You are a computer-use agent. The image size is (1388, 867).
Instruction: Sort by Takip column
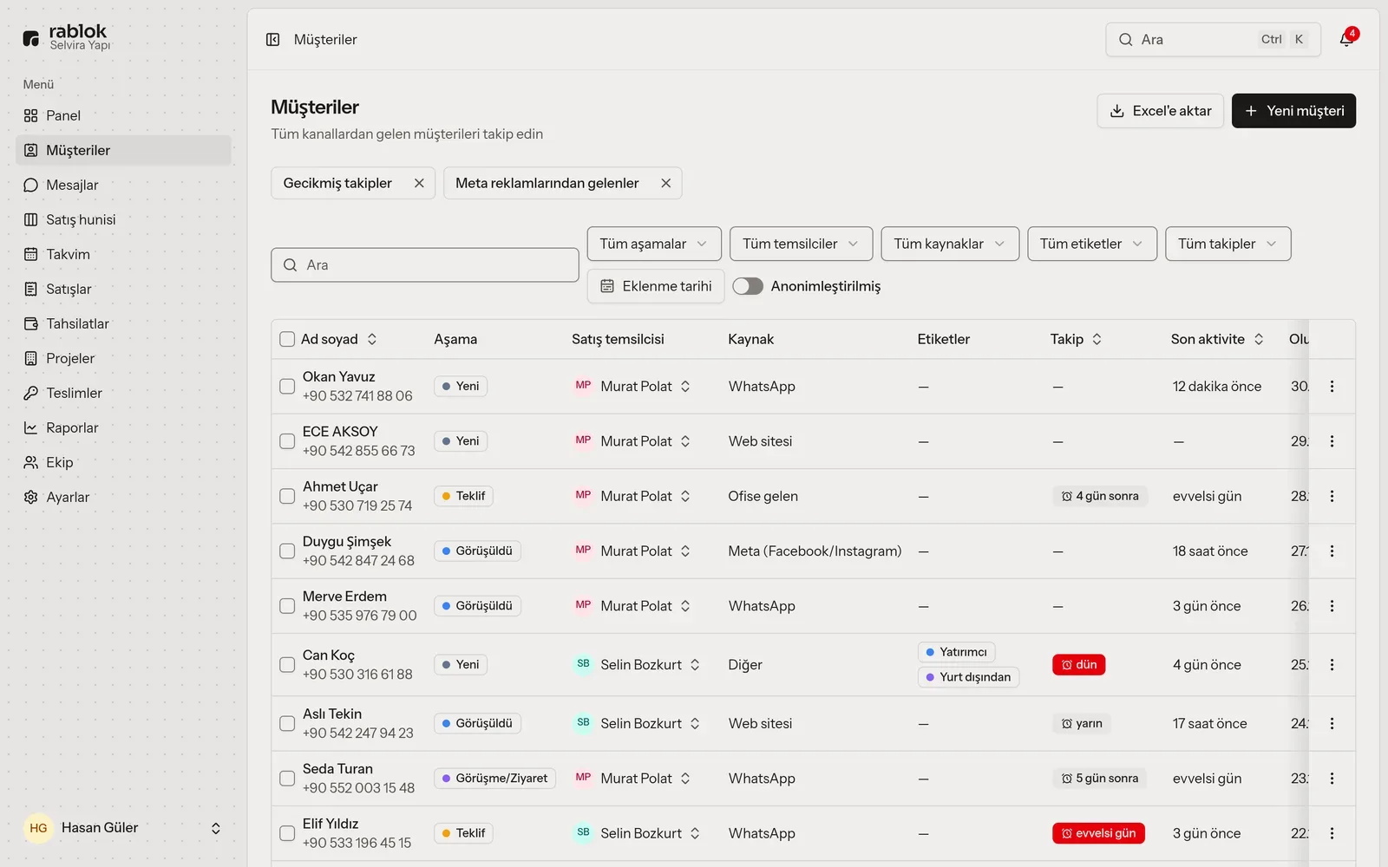click(x=1077, y=339)
